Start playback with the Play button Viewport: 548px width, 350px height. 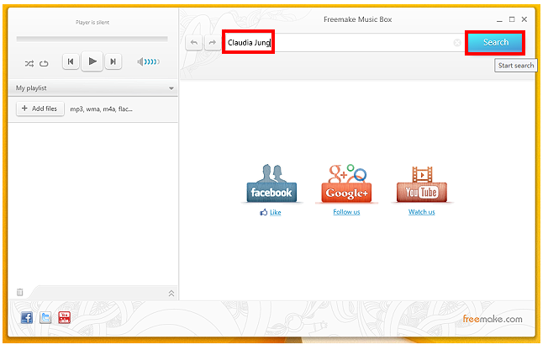92,61
